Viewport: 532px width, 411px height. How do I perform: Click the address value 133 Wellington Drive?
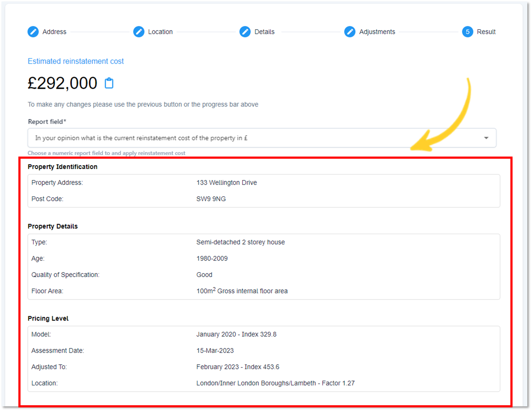click(227, 182)
